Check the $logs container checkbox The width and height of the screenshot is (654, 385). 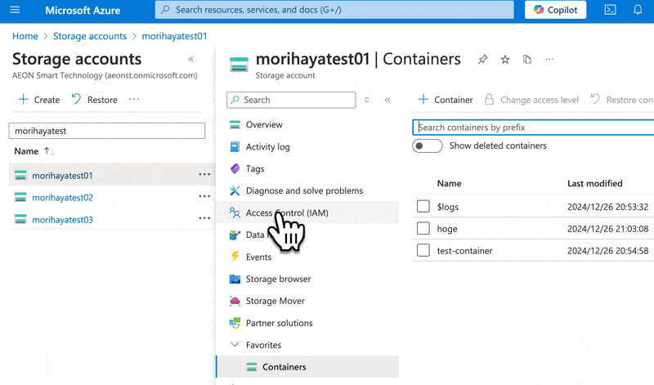pos(423,206)
